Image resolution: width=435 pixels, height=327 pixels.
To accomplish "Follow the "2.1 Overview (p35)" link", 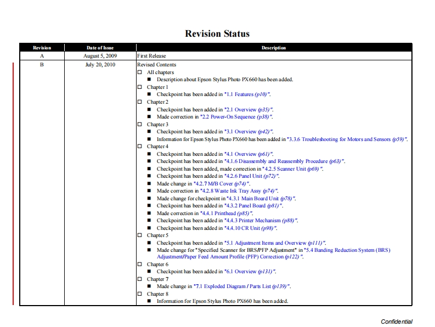I will tap(249, 110).
